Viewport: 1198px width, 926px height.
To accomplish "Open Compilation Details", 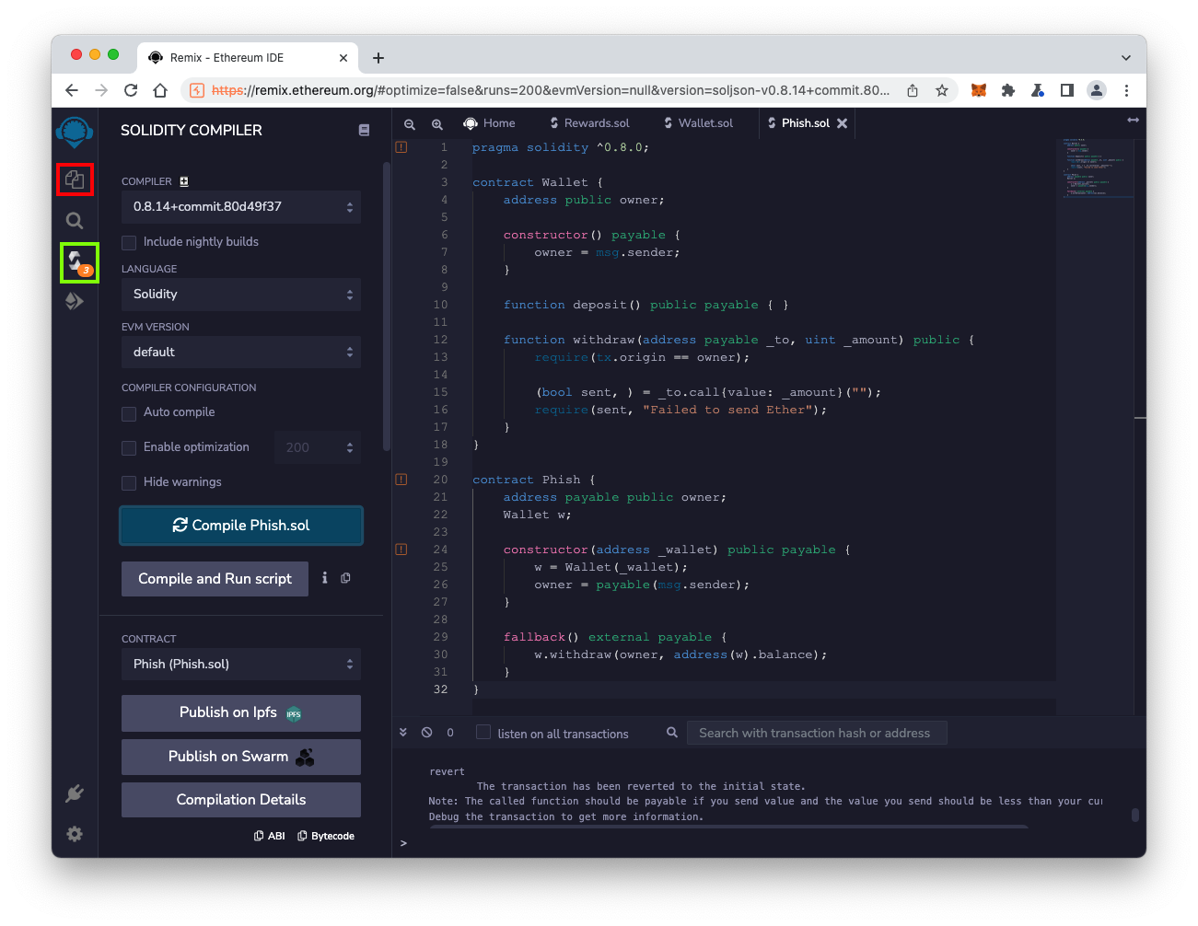I will click(x=241, y=800).
